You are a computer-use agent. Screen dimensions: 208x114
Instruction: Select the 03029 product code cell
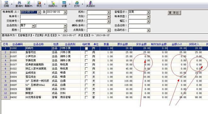[18, 89]
